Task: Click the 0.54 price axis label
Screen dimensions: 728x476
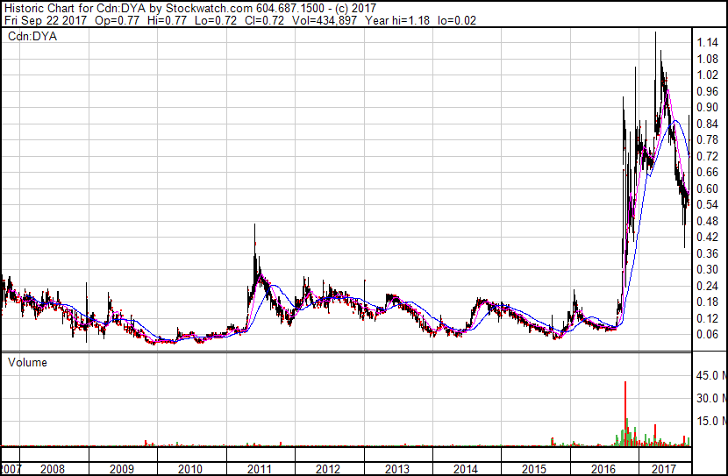Action: tap(708, 204)
